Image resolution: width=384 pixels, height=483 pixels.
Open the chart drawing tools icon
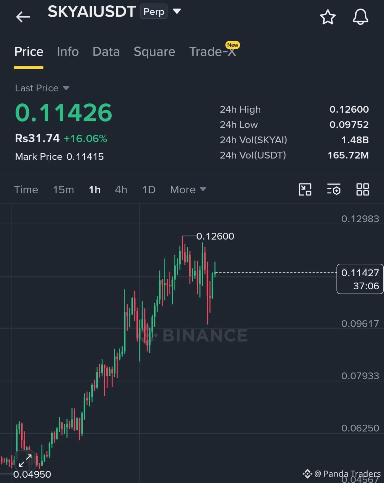(x=305, y=189)
